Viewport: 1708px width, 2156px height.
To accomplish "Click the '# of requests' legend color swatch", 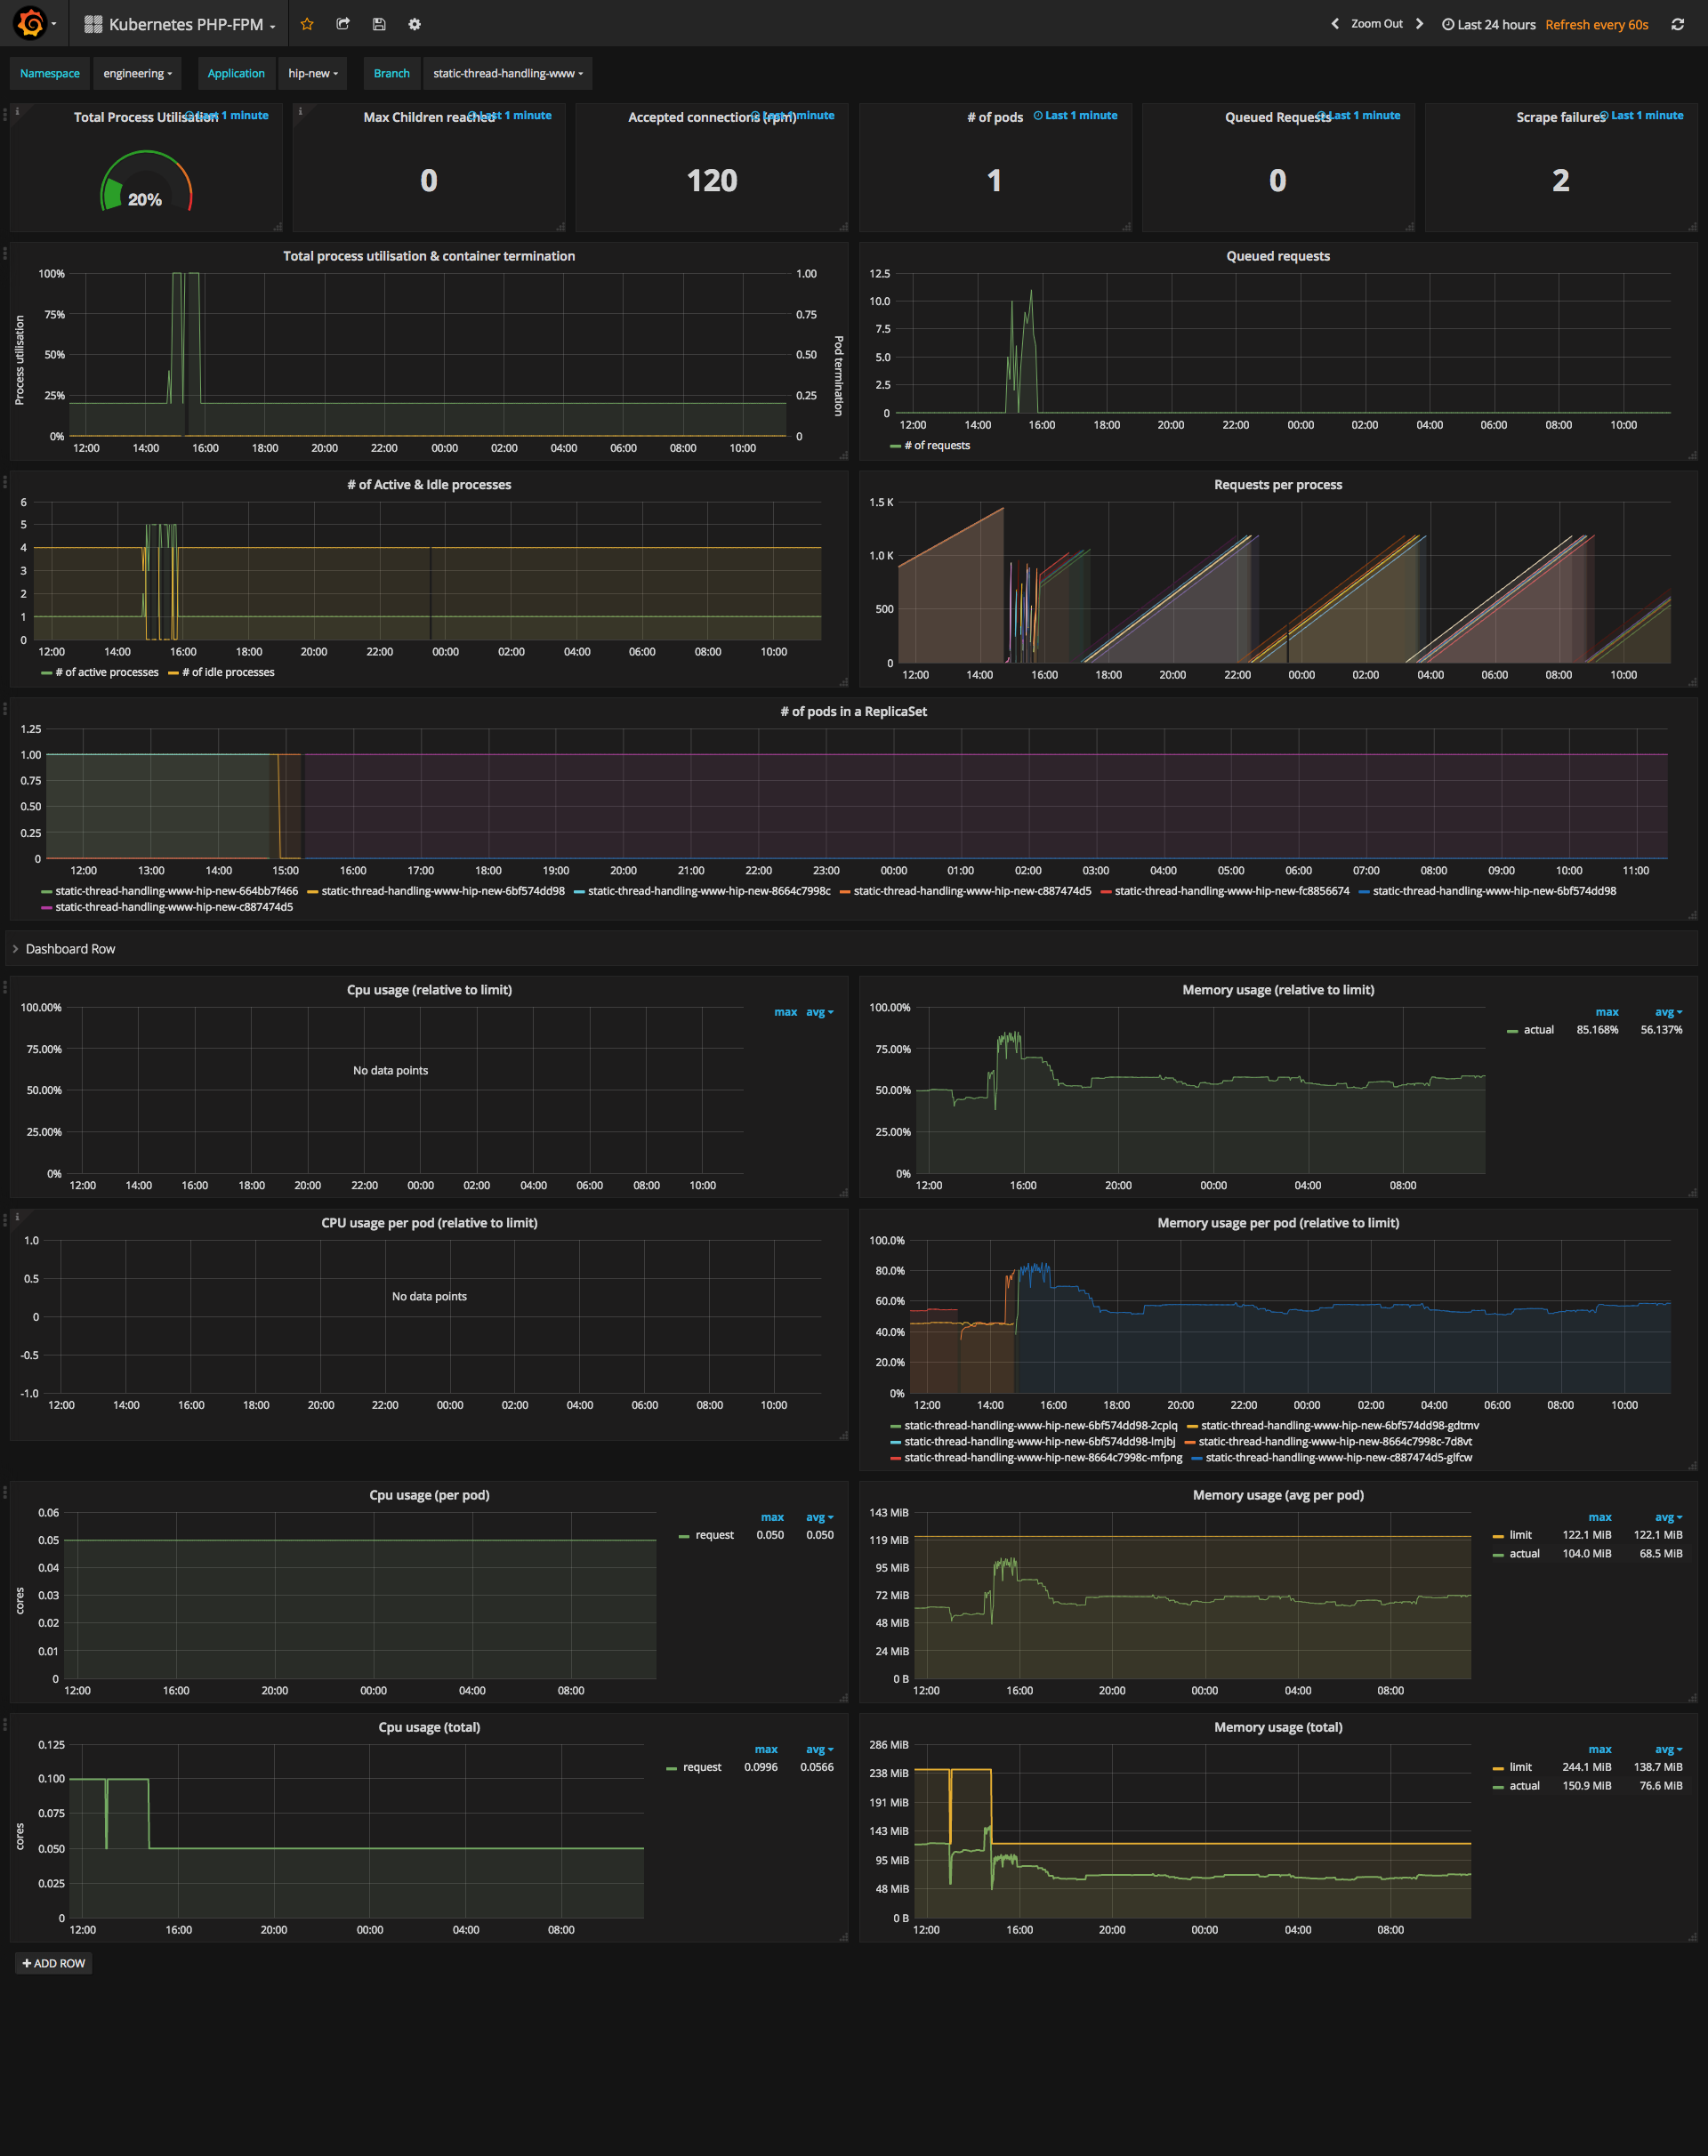I will [895, 446].
